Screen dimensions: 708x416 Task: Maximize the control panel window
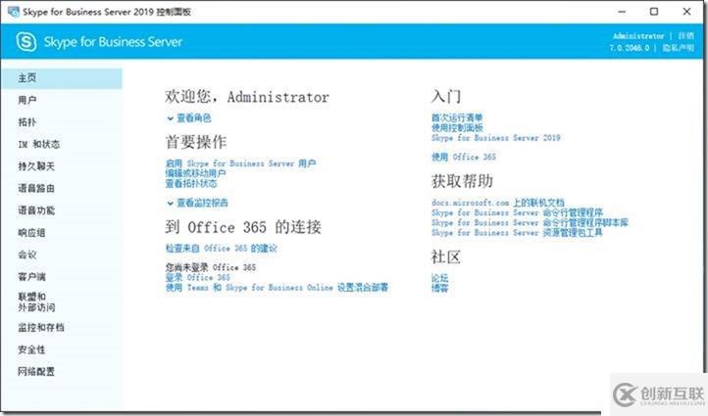tap(654, 12)
